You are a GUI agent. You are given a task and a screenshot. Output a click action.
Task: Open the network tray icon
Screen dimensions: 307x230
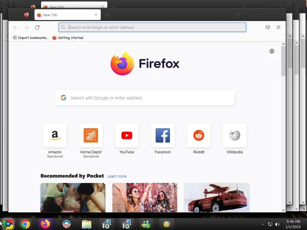tap(270, 224)
